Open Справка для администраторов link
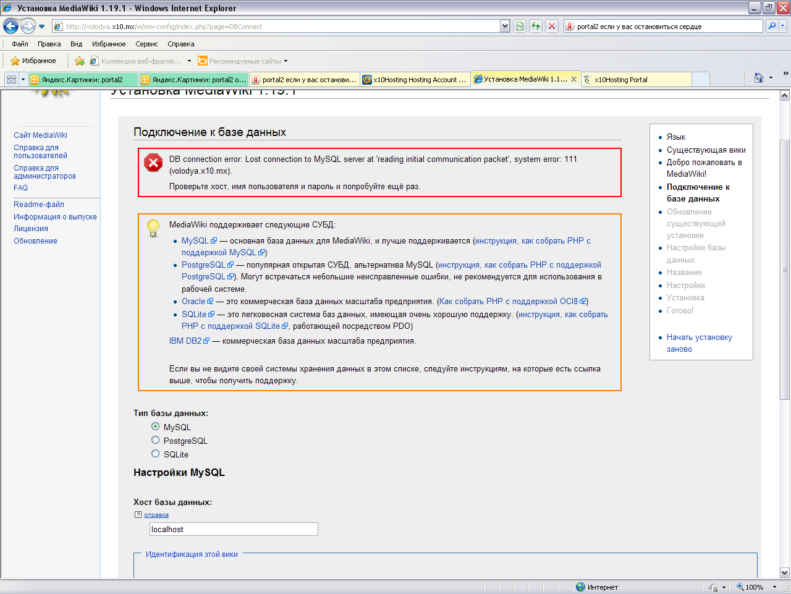Viewport: 791px width, 594px height. [44, 172]
